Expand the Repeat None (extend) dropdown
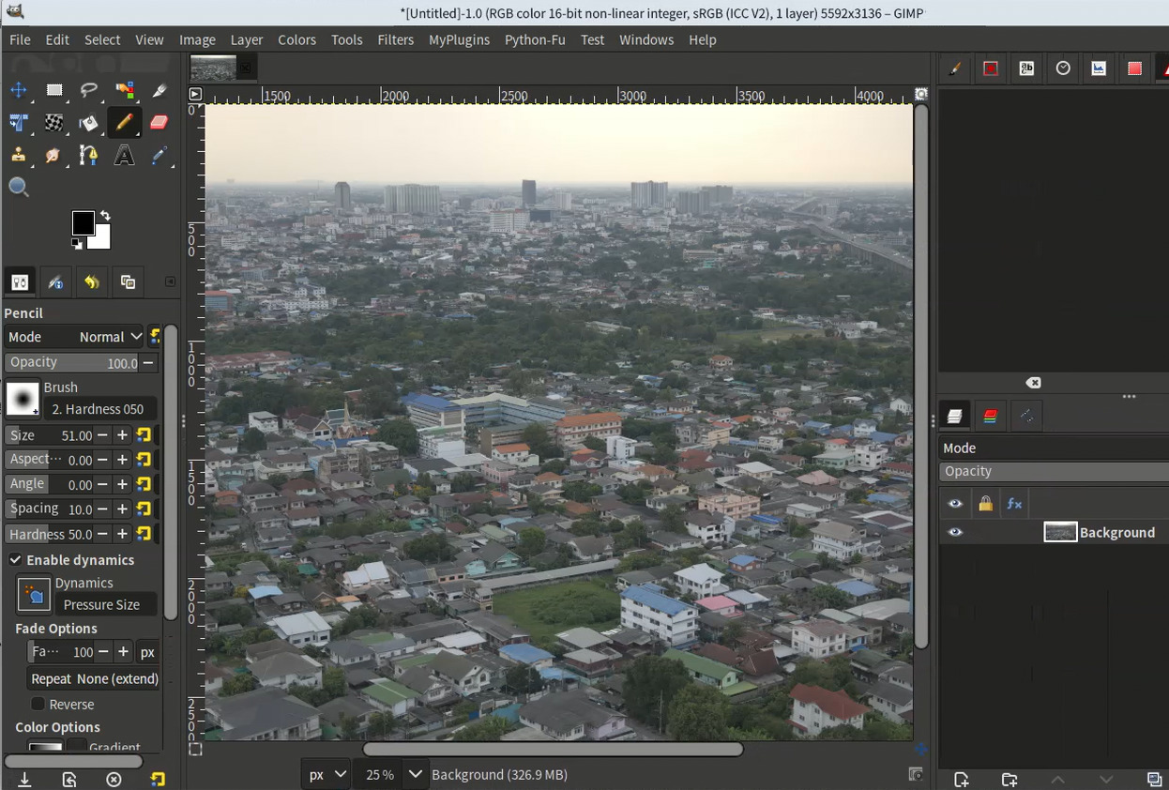This screenshot has height=790, width=1169. [95, 678]
